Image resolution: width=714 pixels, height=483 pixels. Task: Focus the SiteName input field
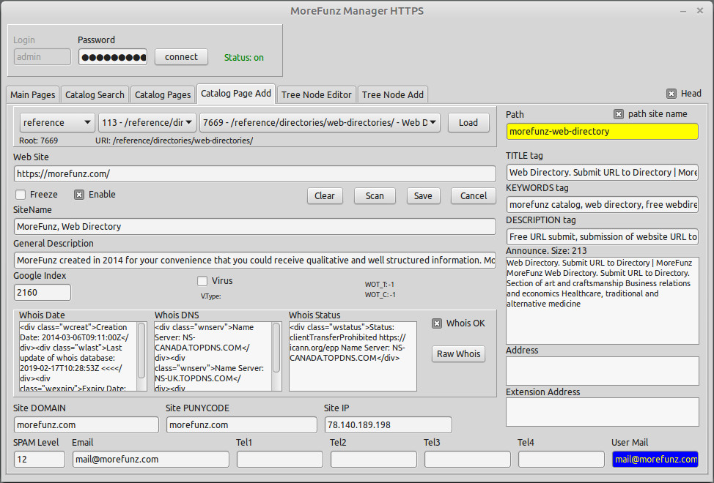[x=255, y=227]
